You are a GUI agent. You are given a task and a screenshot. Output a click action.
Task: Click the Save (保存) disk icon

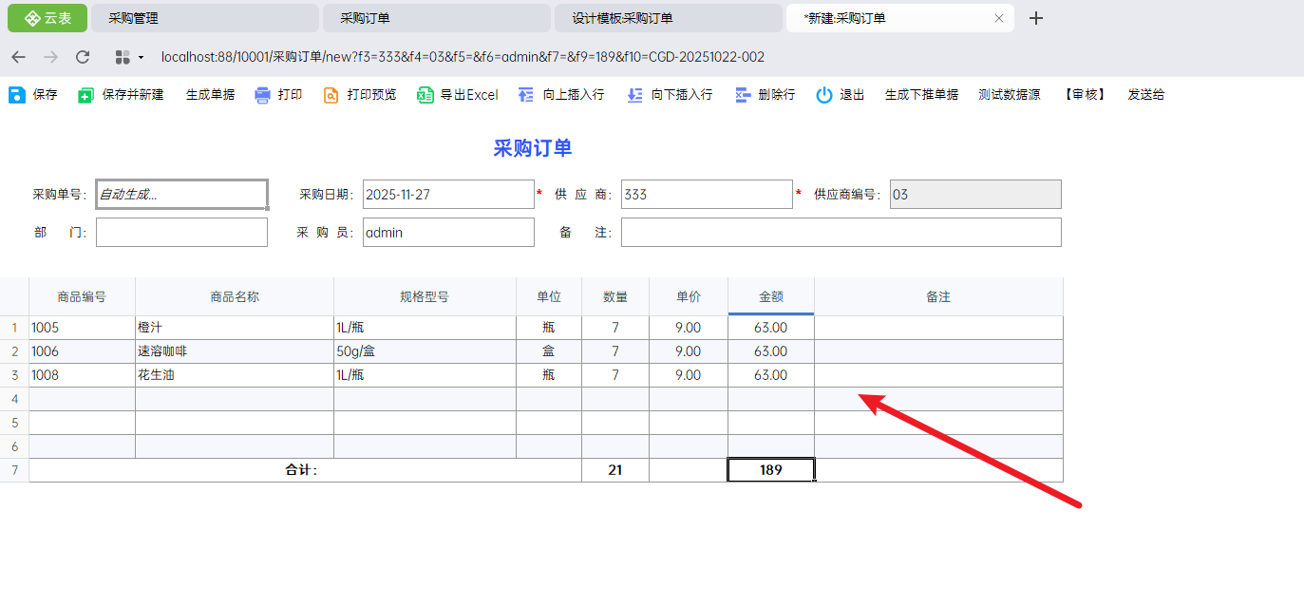pyautogui.click(x=17, y=95)
